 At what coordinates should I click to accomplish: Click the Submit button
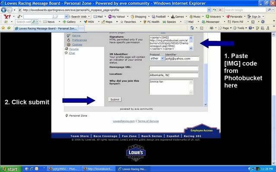point(115,99)
